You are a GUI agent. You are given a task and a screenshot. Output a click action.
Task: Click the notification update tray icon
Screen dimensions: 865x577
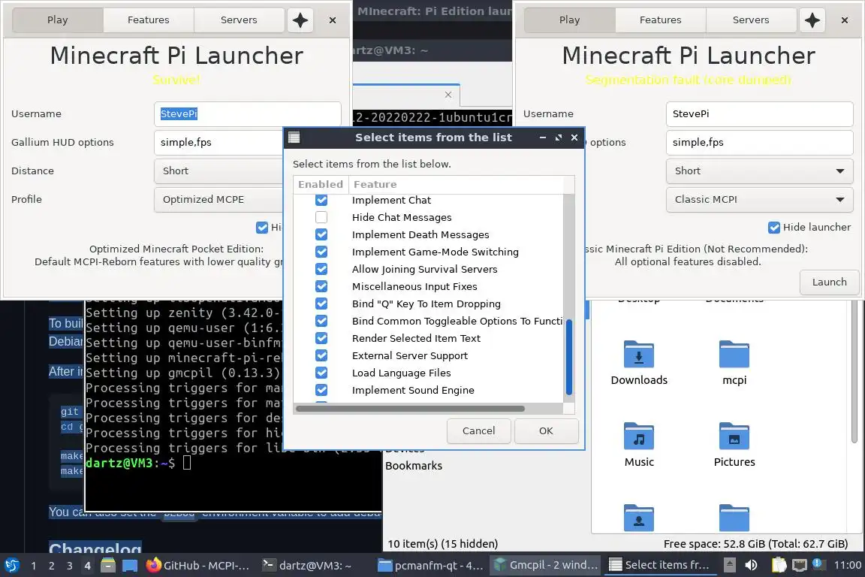pos(818,563)
